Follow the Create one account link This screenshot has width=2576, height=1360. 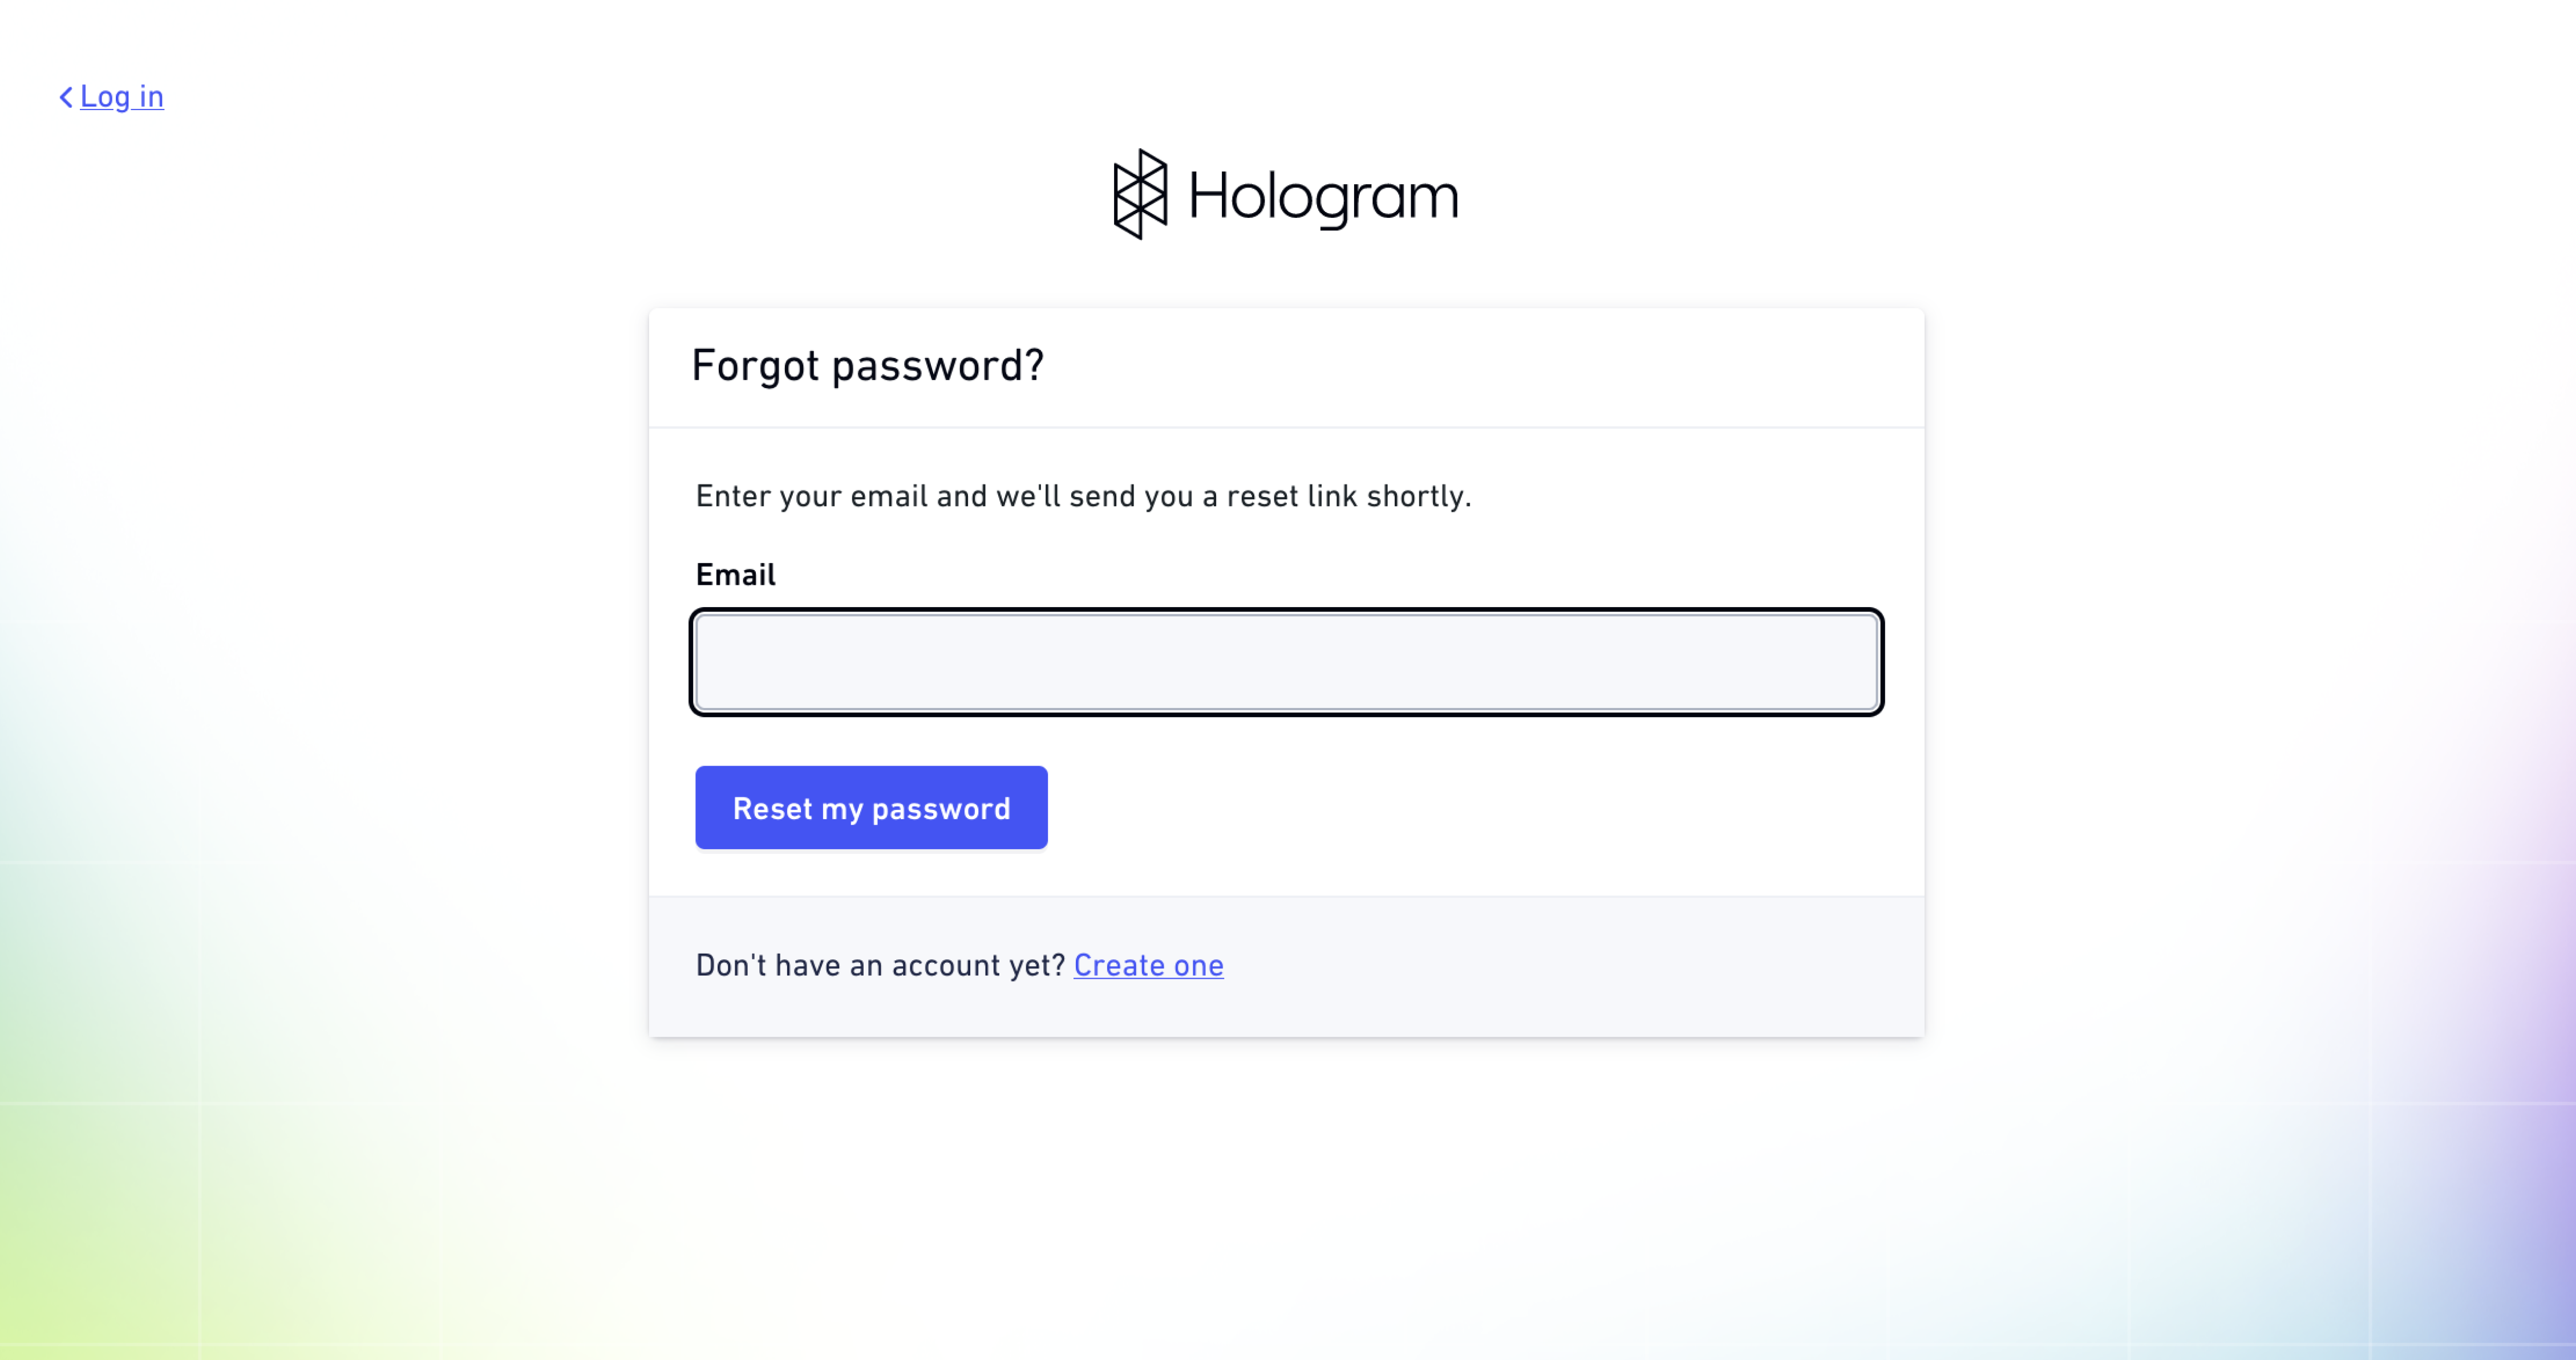(1148, 966)
